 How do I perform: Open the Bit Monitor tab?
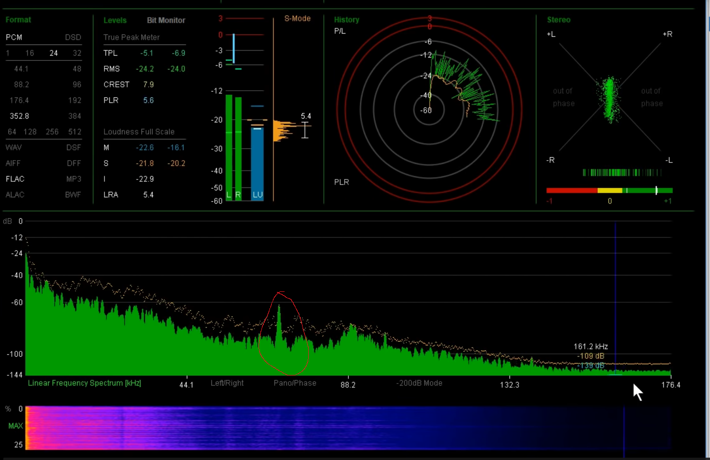pyautogui.click(x=166, y=20)
